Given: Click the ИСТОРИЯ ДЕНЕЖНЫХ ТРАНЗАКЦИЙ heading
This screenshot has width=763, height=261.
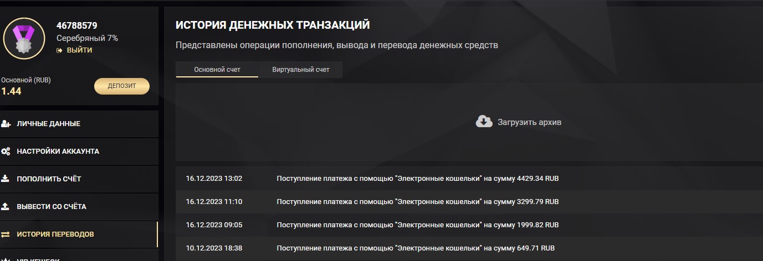Looking at the screenshot, I should (x=273, y=25).
